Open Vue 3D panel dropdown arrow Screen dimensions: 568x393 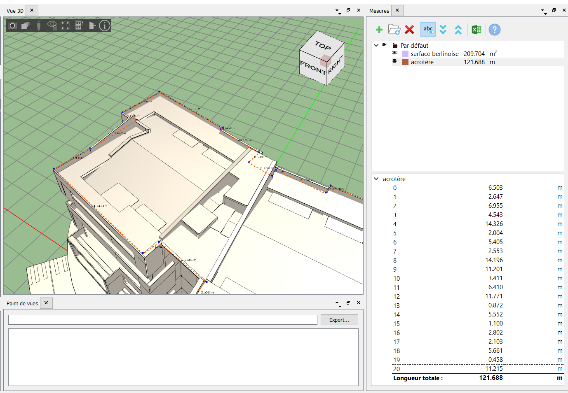click(x=338, y=11)
